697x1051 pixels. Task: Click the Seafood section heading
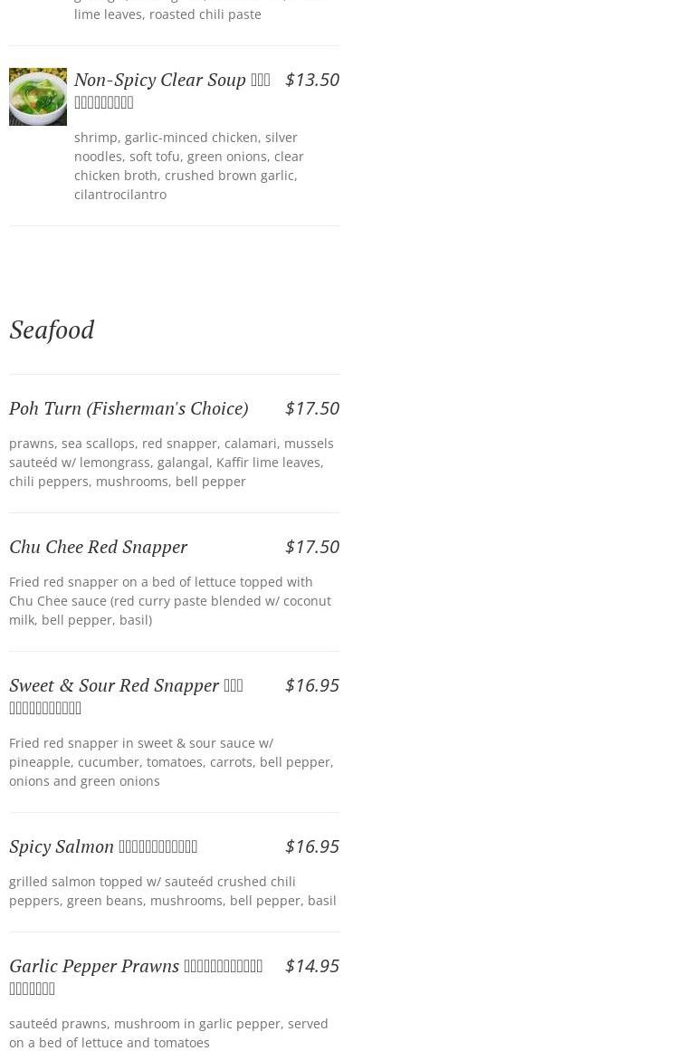pos(52,330)
